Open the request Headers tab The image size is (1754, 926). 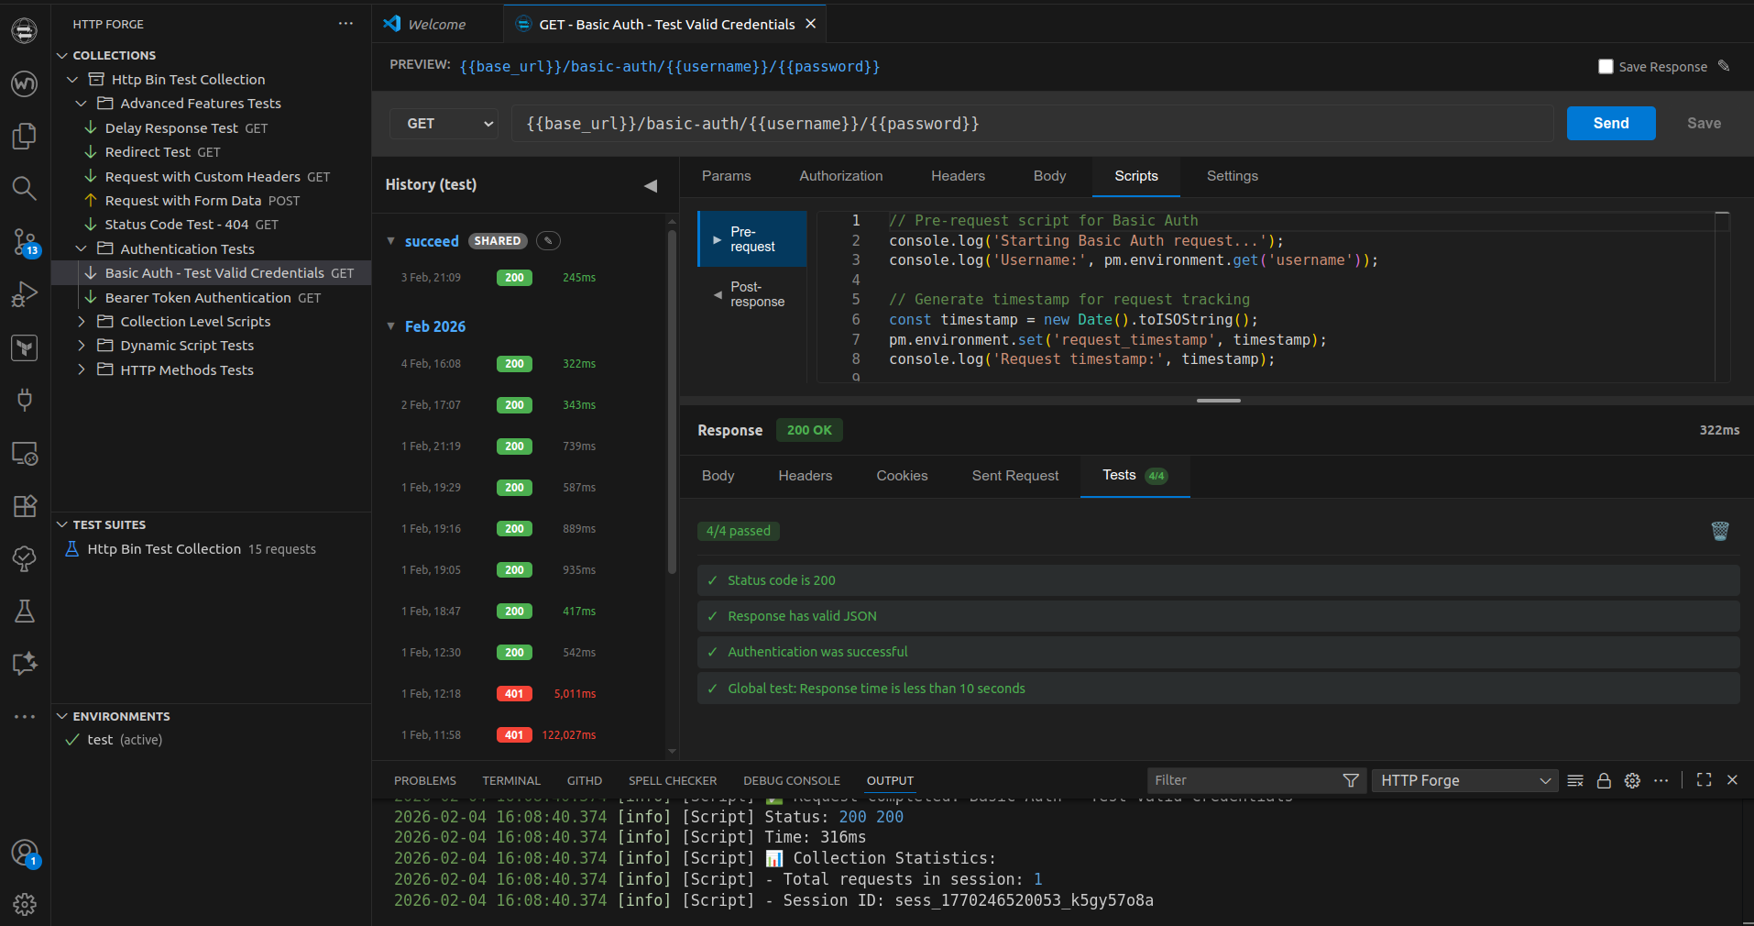958,176
